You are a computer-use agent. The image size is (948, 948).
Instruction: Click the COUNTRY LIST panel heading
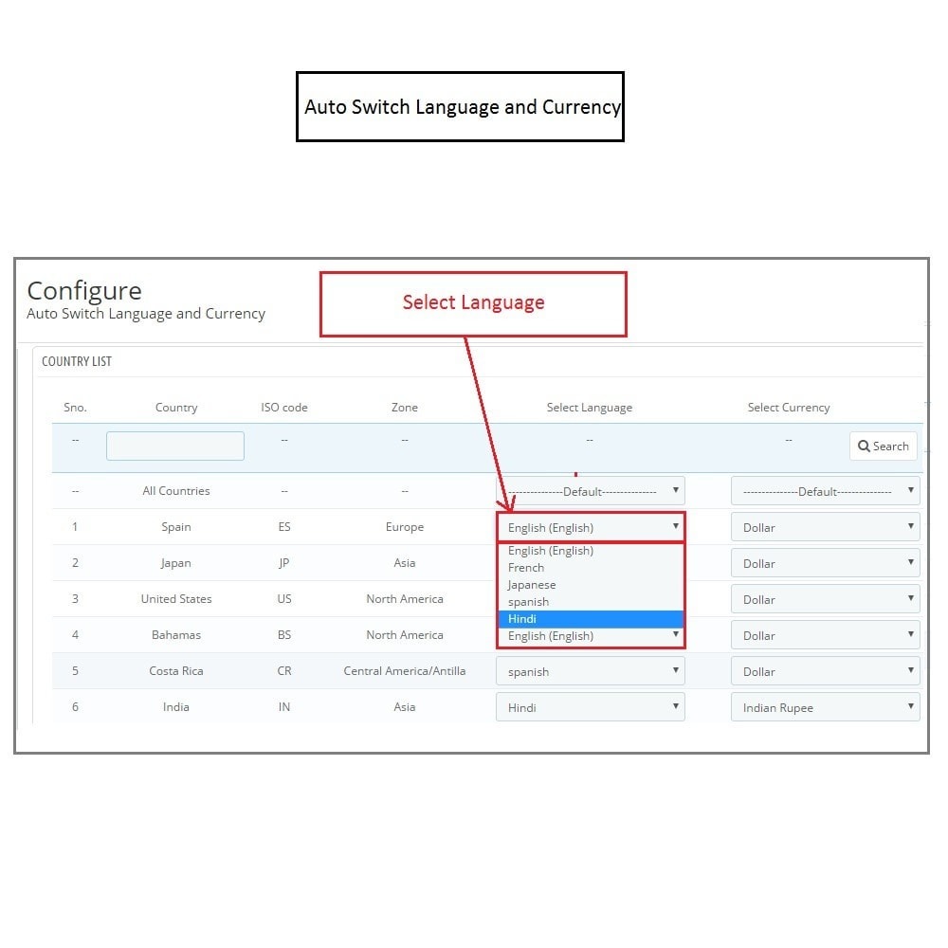point(77,361)
